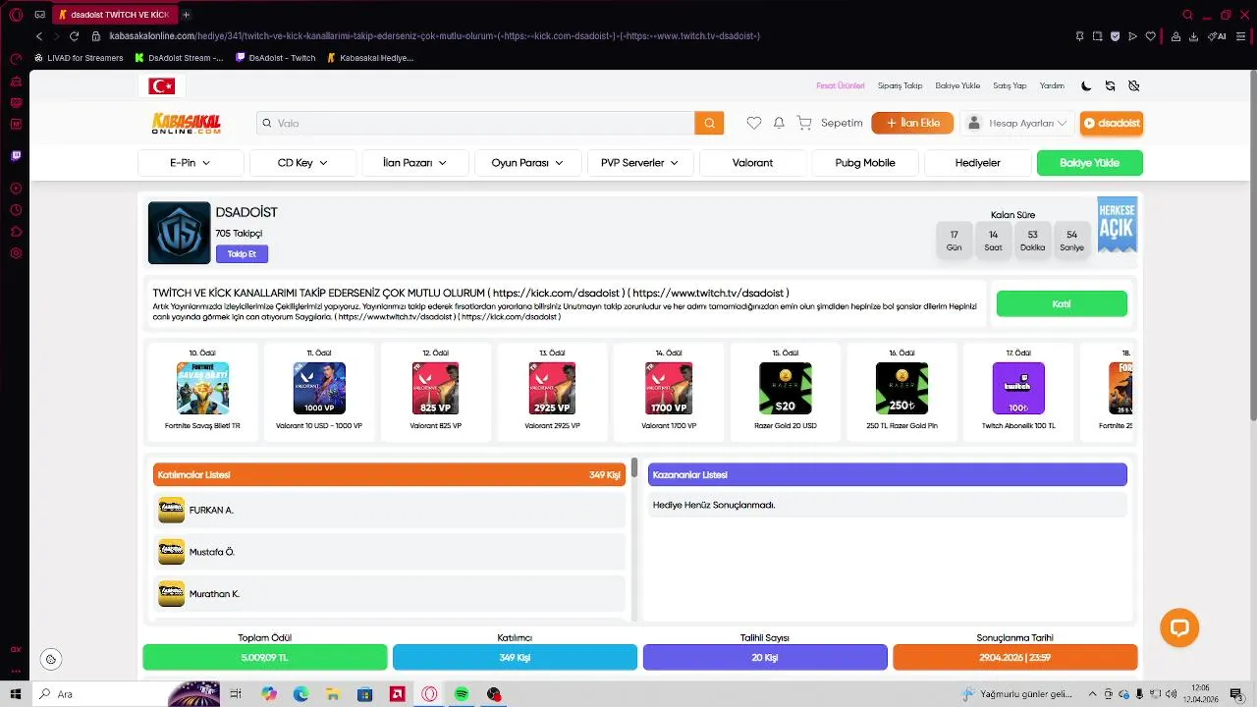1257x707 pixels.
Task: Open the Opera sidebar history clock icon
Action: [x=16, y=210]
